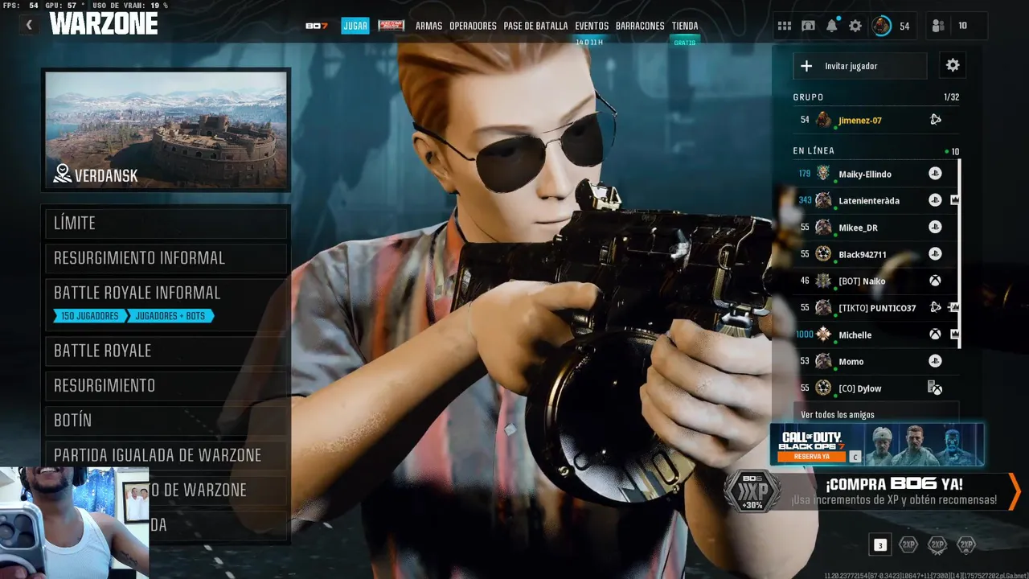Open the Nuketown logo tab
The height and width of the screenshot is (579, 1029).
(392, 26)
